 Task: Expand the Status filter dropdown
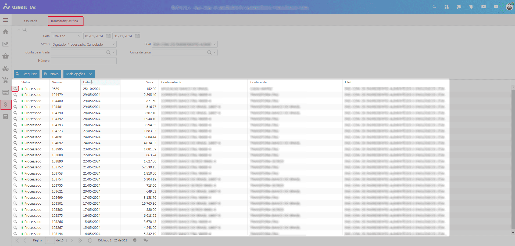[114, 44]
